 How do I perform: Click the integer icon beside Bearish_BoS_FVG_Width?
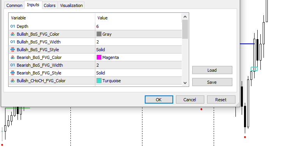point(12,65)
